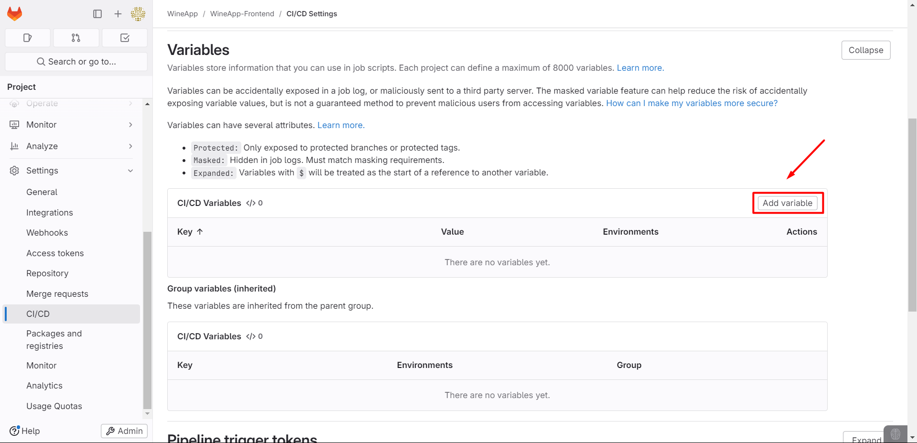Open merge requests shortcut icon
The image size is (917, 443).
[x=76, y=38]
